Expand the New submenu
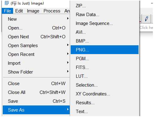Image resolution: width=155 pixels, height=117 pixels. click(36, 19)
